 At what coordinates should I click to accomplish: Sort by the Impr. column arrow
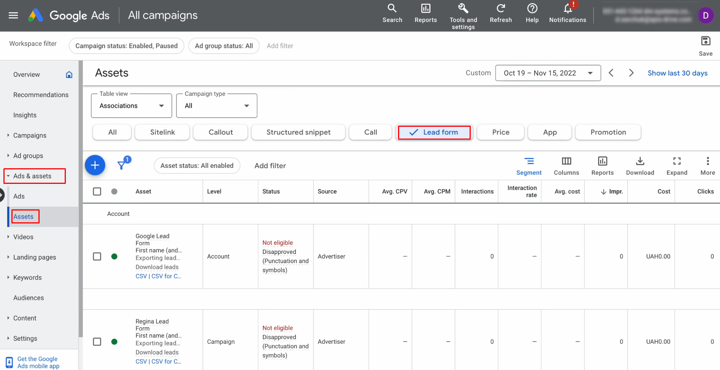click(x=604, y=192)
